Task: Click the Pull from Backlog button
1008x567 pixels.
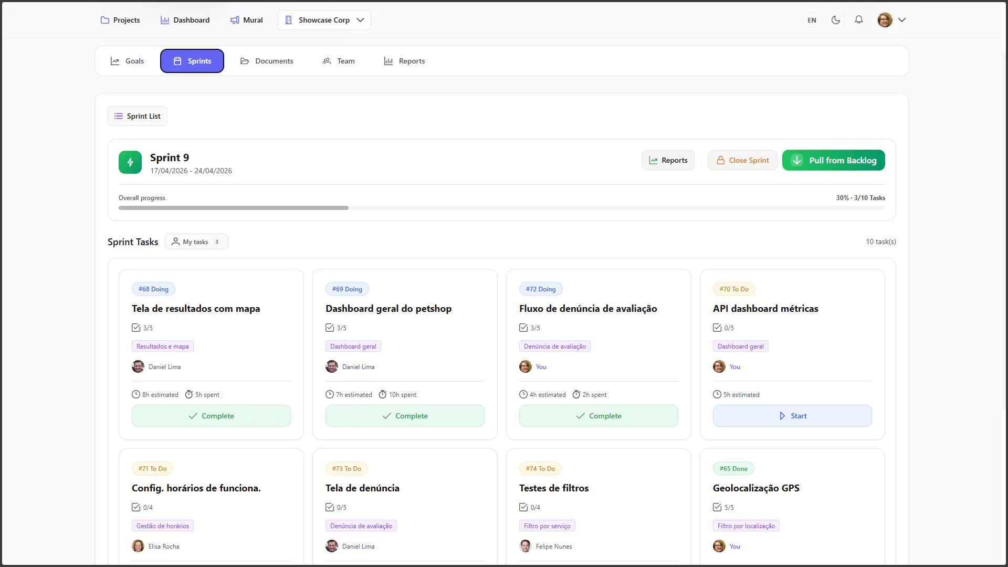Action: tap(834, 160)
